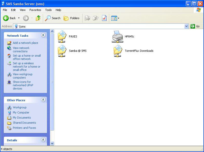Click the checkmark document toolbar icon
Image resolution: width=204 pixels, height=152 pixels.
tap(104, 18)
